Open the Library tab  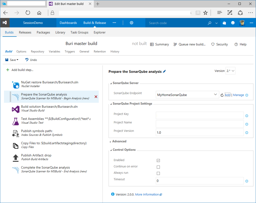(60, 32)
